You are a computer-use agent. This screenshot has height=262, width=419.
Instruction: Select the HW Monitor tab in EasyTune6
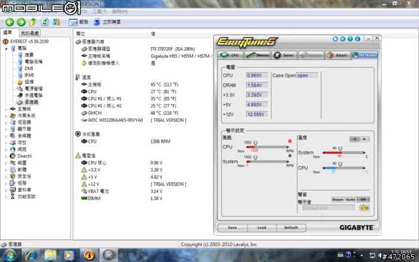(x=365, y=55)
